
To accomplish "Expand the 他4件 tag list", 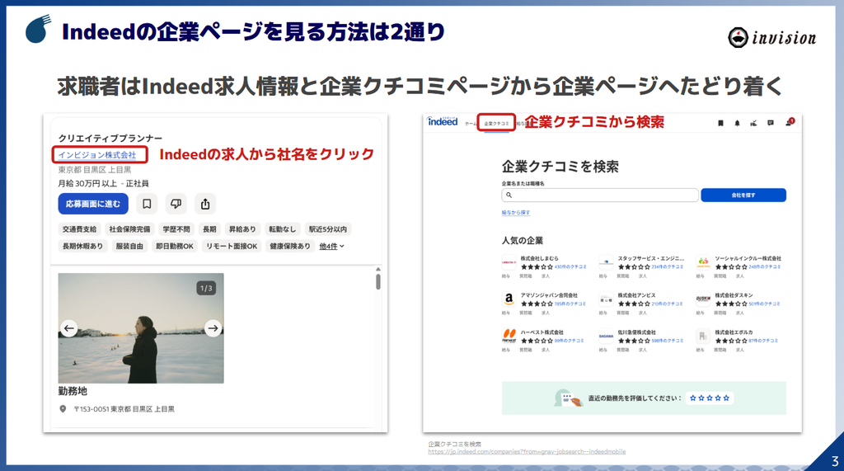I will pos(331,247).
